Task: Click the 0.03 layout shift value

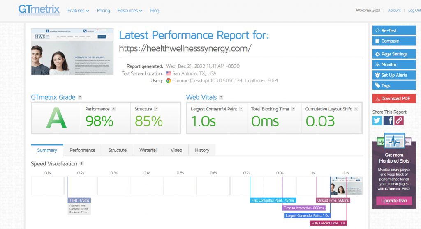Action: coord(320,121)
